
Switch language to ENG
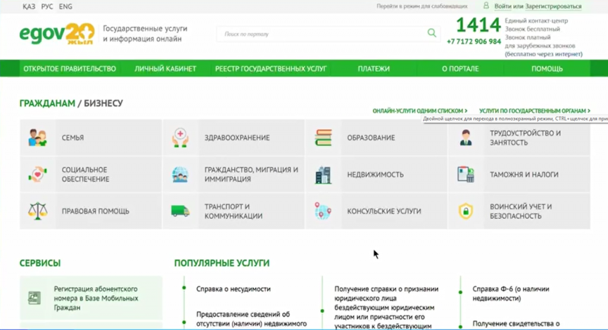point(65,7)
